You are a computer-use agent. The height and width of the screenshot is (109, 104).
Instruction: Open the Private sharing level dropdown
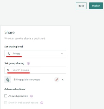pos(35,54)
